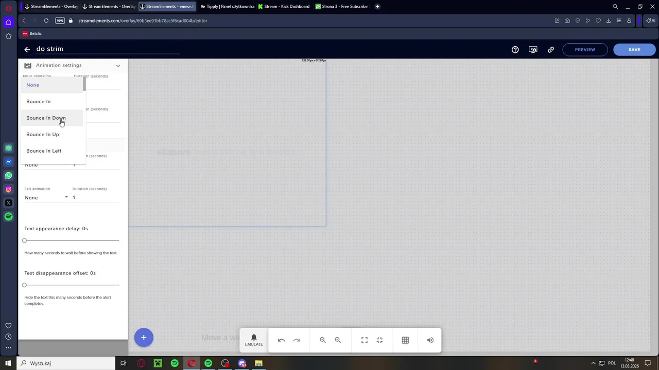Zoom in on the canvas
Viewport: 659px width, 370px height.
[323, 340]
